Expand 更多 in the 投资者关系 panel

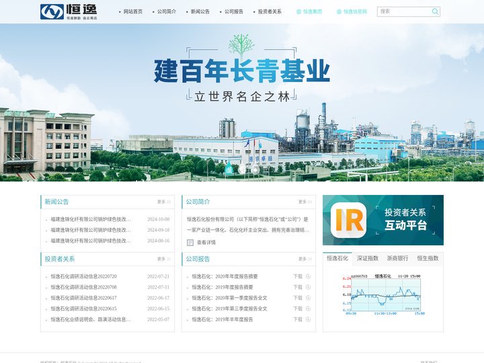[x=164, y=259]
